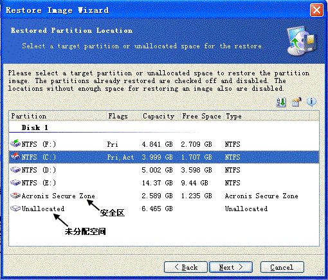Viewport: 328px width, 280px height.
Task: Close the Restore Image Wizard window
Action: tap(316, 10)
